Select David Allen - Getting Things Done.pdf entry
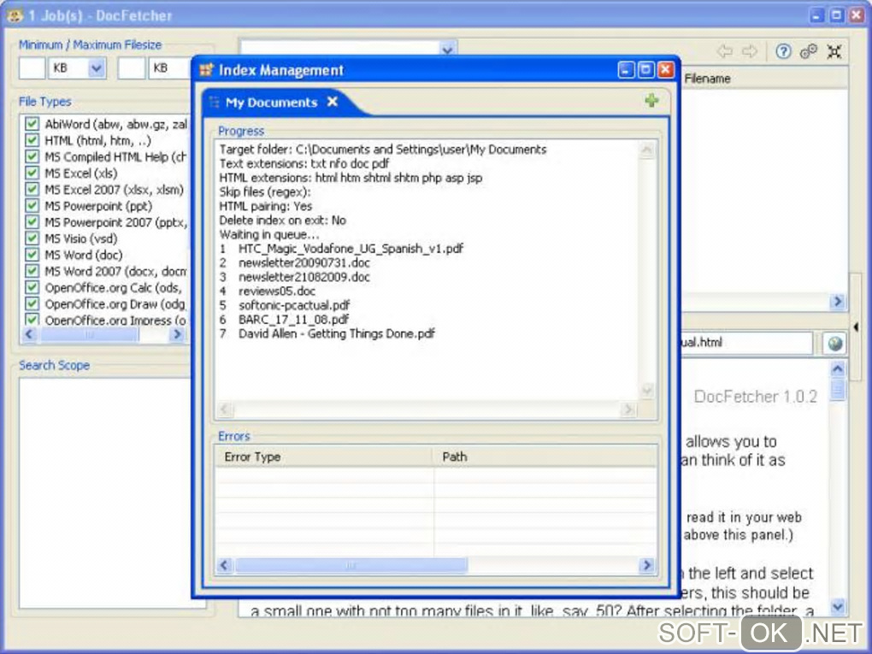The width and height of the screenshot is (872, 654). coord(337,333)
